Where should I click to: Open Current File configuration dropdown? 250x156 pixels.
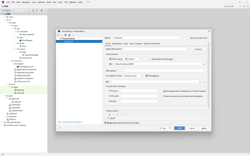point(230,6)
